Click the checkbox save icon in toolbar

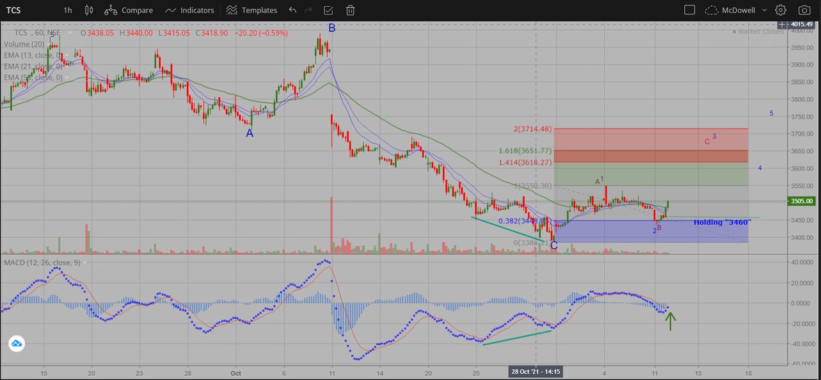pos(328,10)
